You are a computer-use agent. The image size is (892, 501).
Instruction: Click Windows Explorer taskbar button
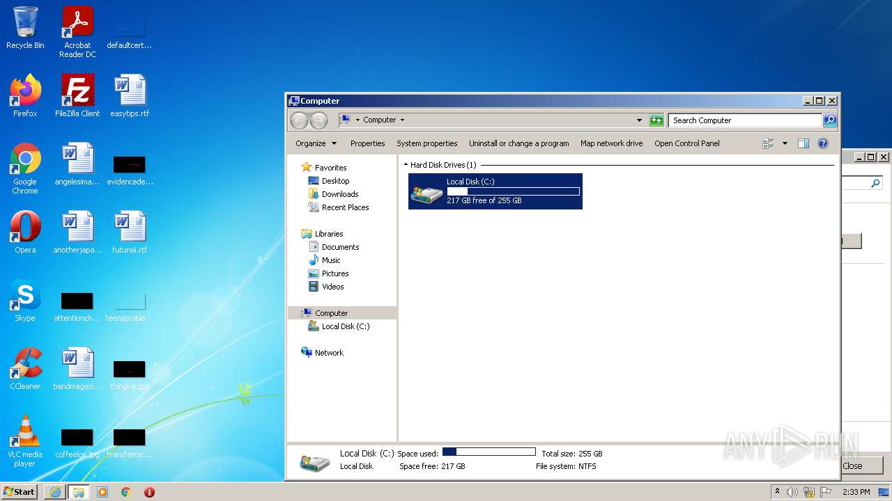[x=79, y=492]
